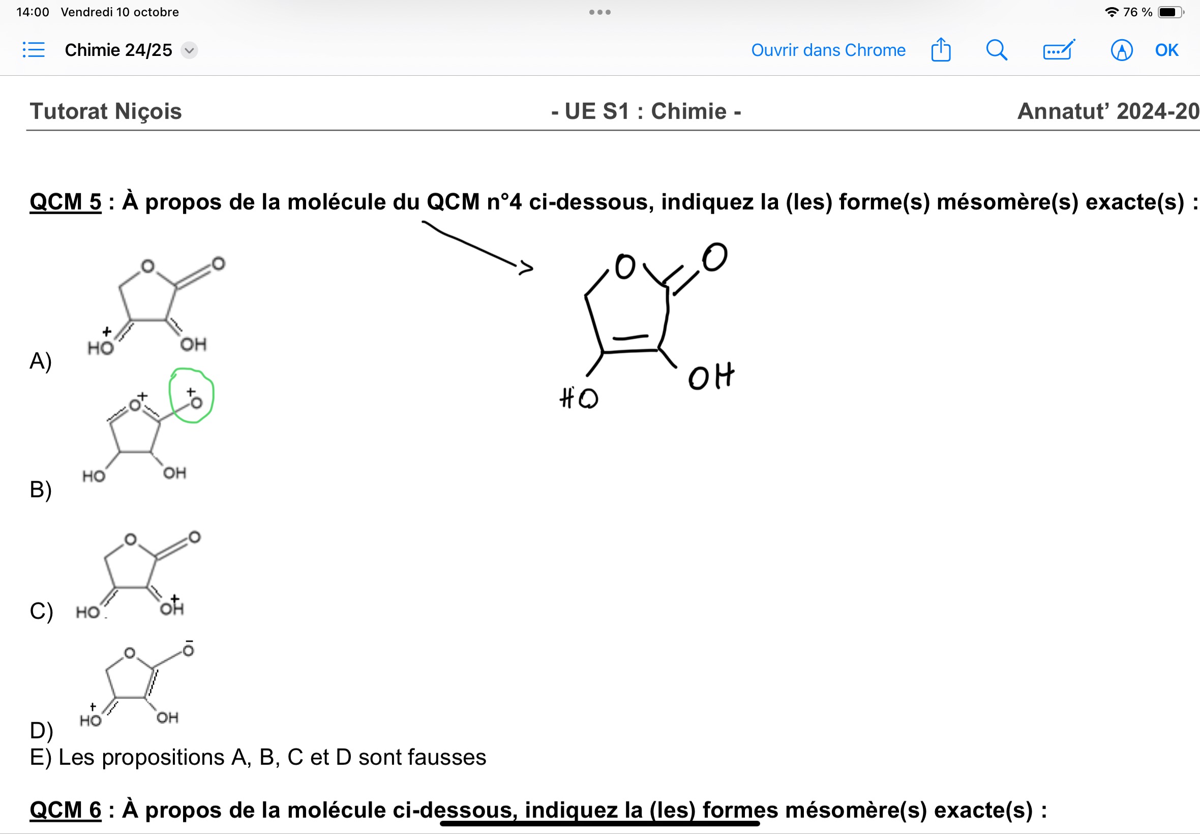The height and width of the screenshot is (834, 1200).
Task: Toggle the markup pen tool icon
Action: [1121, 50]
